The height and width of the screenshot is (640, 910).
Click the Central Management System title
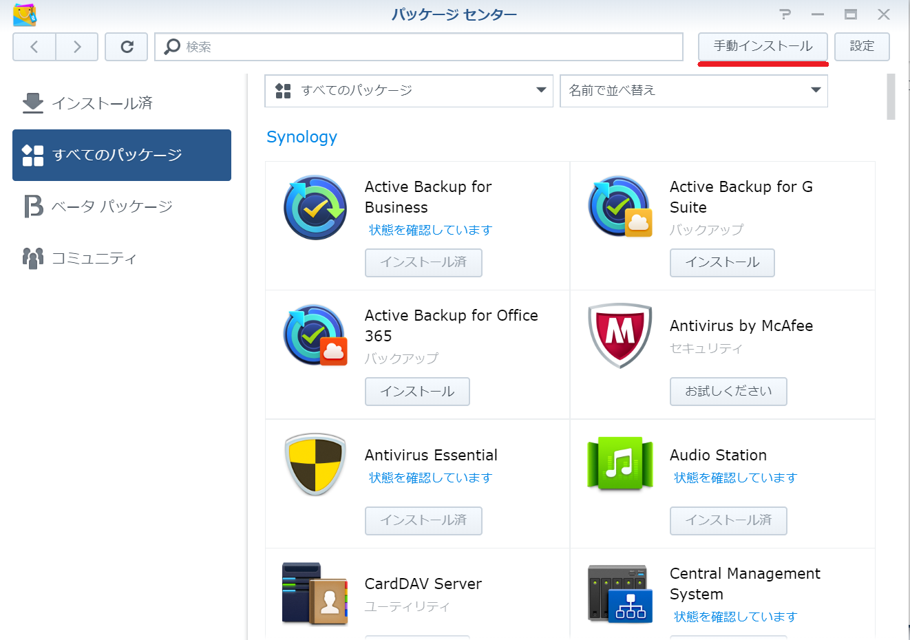[x=745, y=584]
